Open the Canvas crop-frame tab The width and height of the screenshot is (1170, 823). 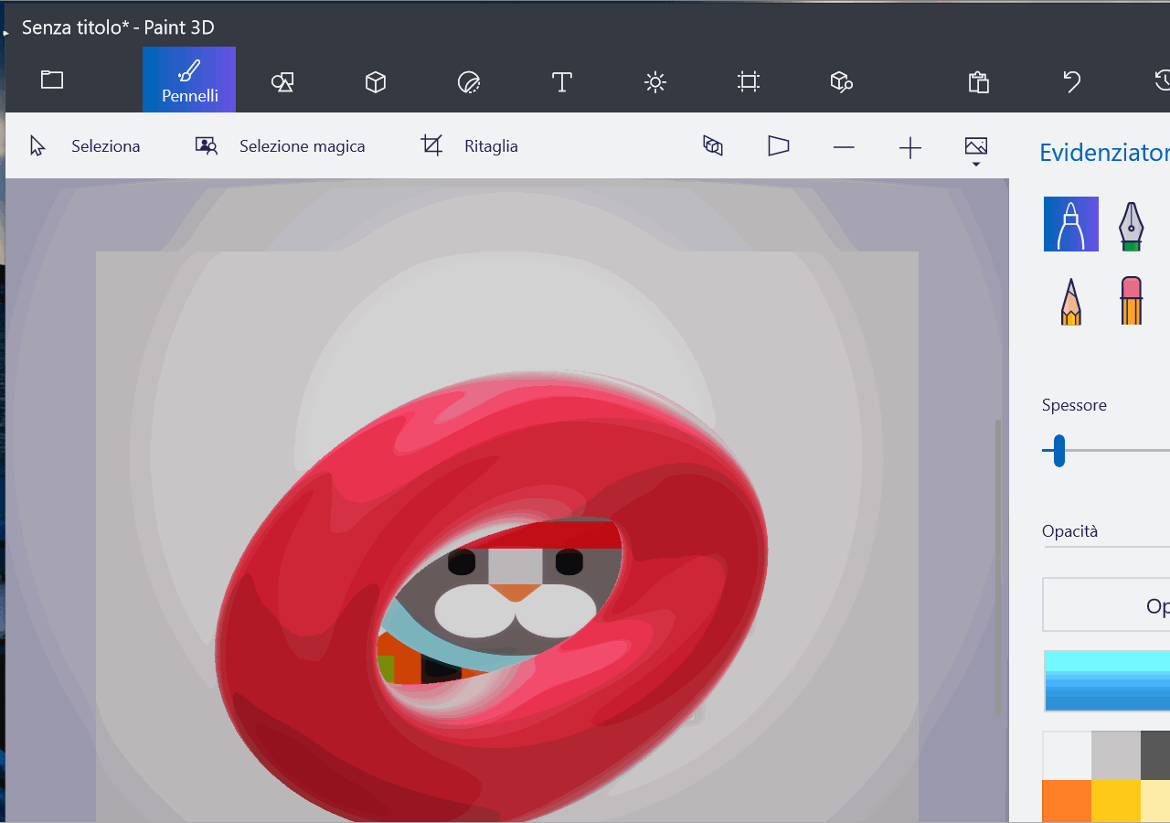(749, 82)
